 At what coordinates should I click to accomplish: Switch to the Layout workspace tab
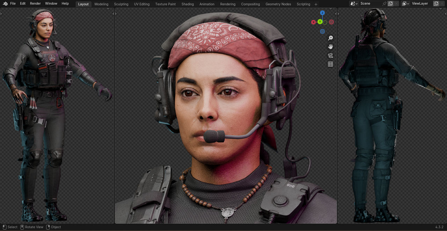point(83,4)
